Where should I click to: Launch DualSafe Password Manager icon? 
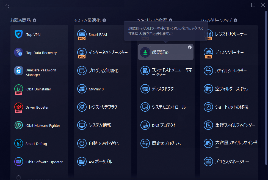click(19, 71)
